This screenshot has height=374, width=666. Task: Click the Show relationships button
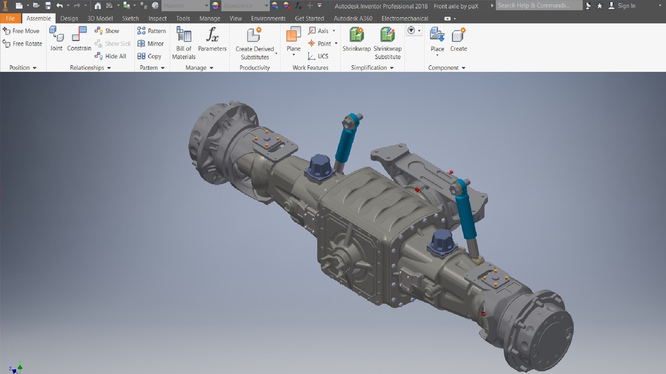[107, 31]
